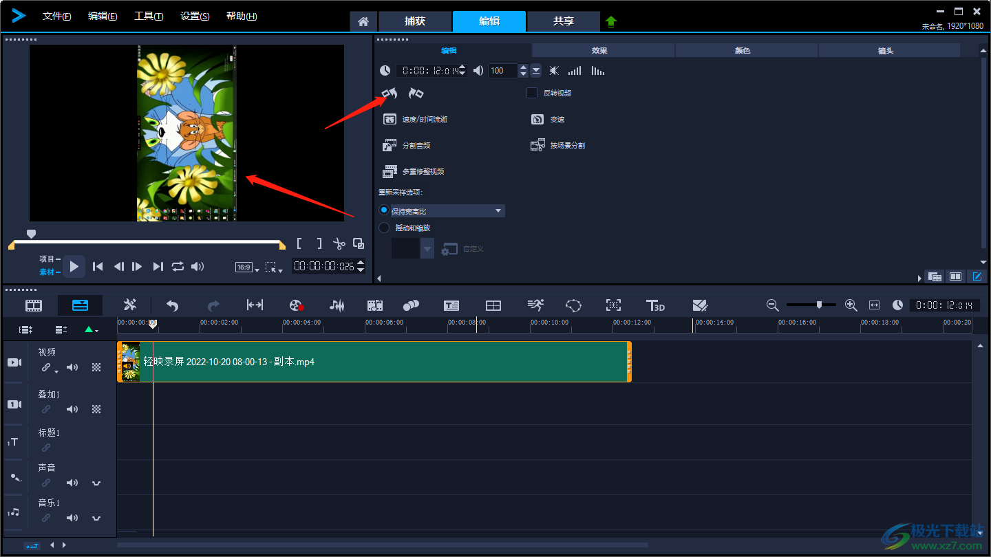
Task: Set mark-in point bracket
Action: [299, 243]
